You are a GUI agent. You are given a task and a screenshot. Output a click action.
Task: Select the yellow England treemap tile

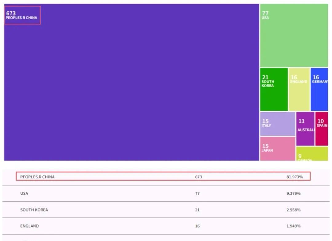coord(299,89)
